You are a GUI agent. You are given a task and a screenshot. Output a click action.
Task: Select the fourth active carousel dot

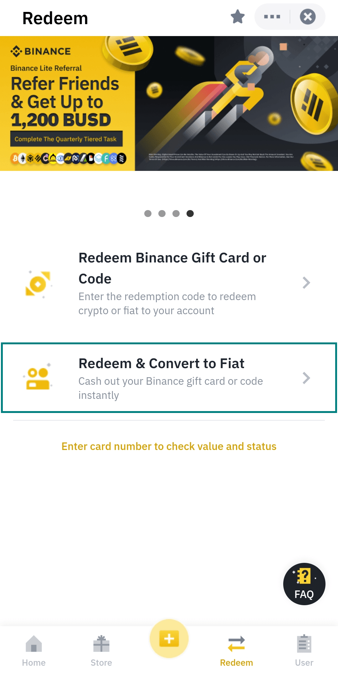point(190,214)
